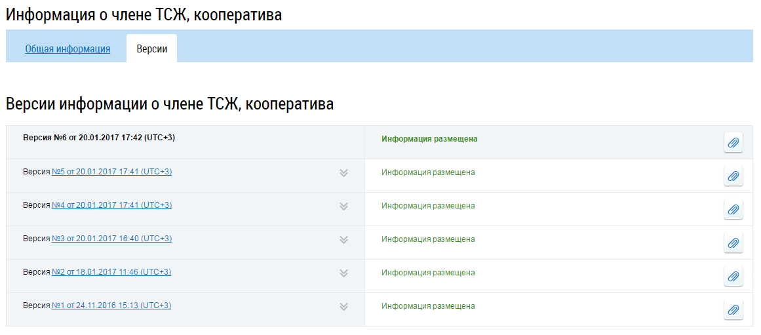
Task: Expand the Version №3 details chevron
Action: coord(343,240)
